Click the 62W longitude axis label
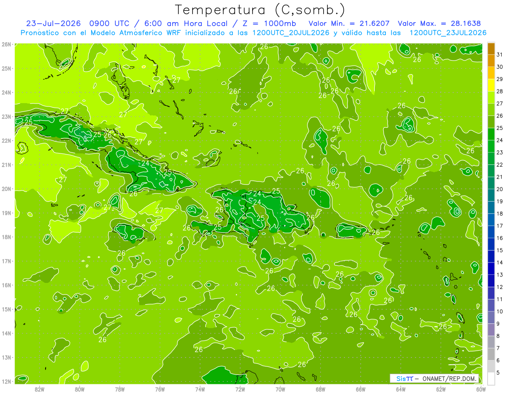Screen dimensions: 511x395 coord(441,389)
